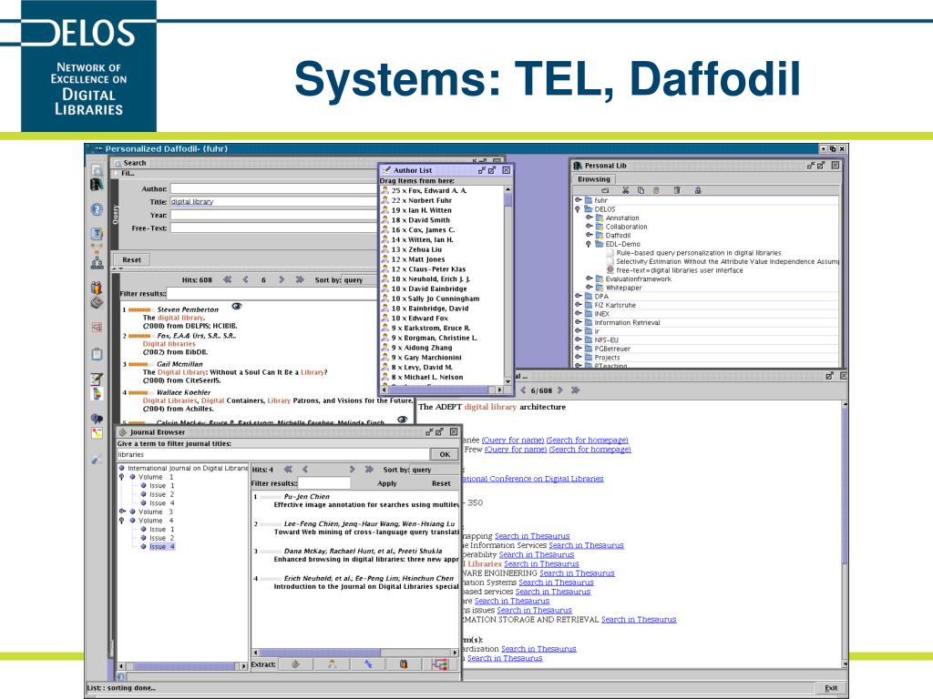
Task: Select the Browsing tab in Personal Lib
Action: pyautogui.click(x=594, y=179)
